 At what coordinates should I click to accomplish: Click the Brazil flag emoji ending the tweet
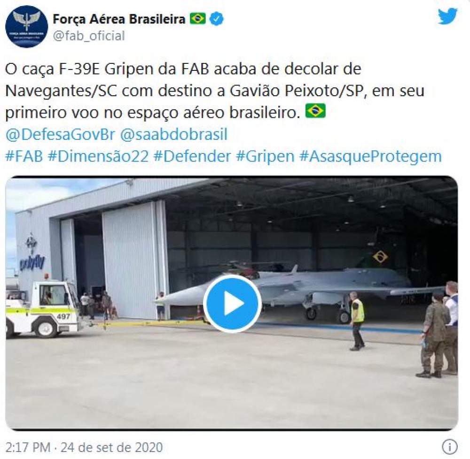pos(315,111)
